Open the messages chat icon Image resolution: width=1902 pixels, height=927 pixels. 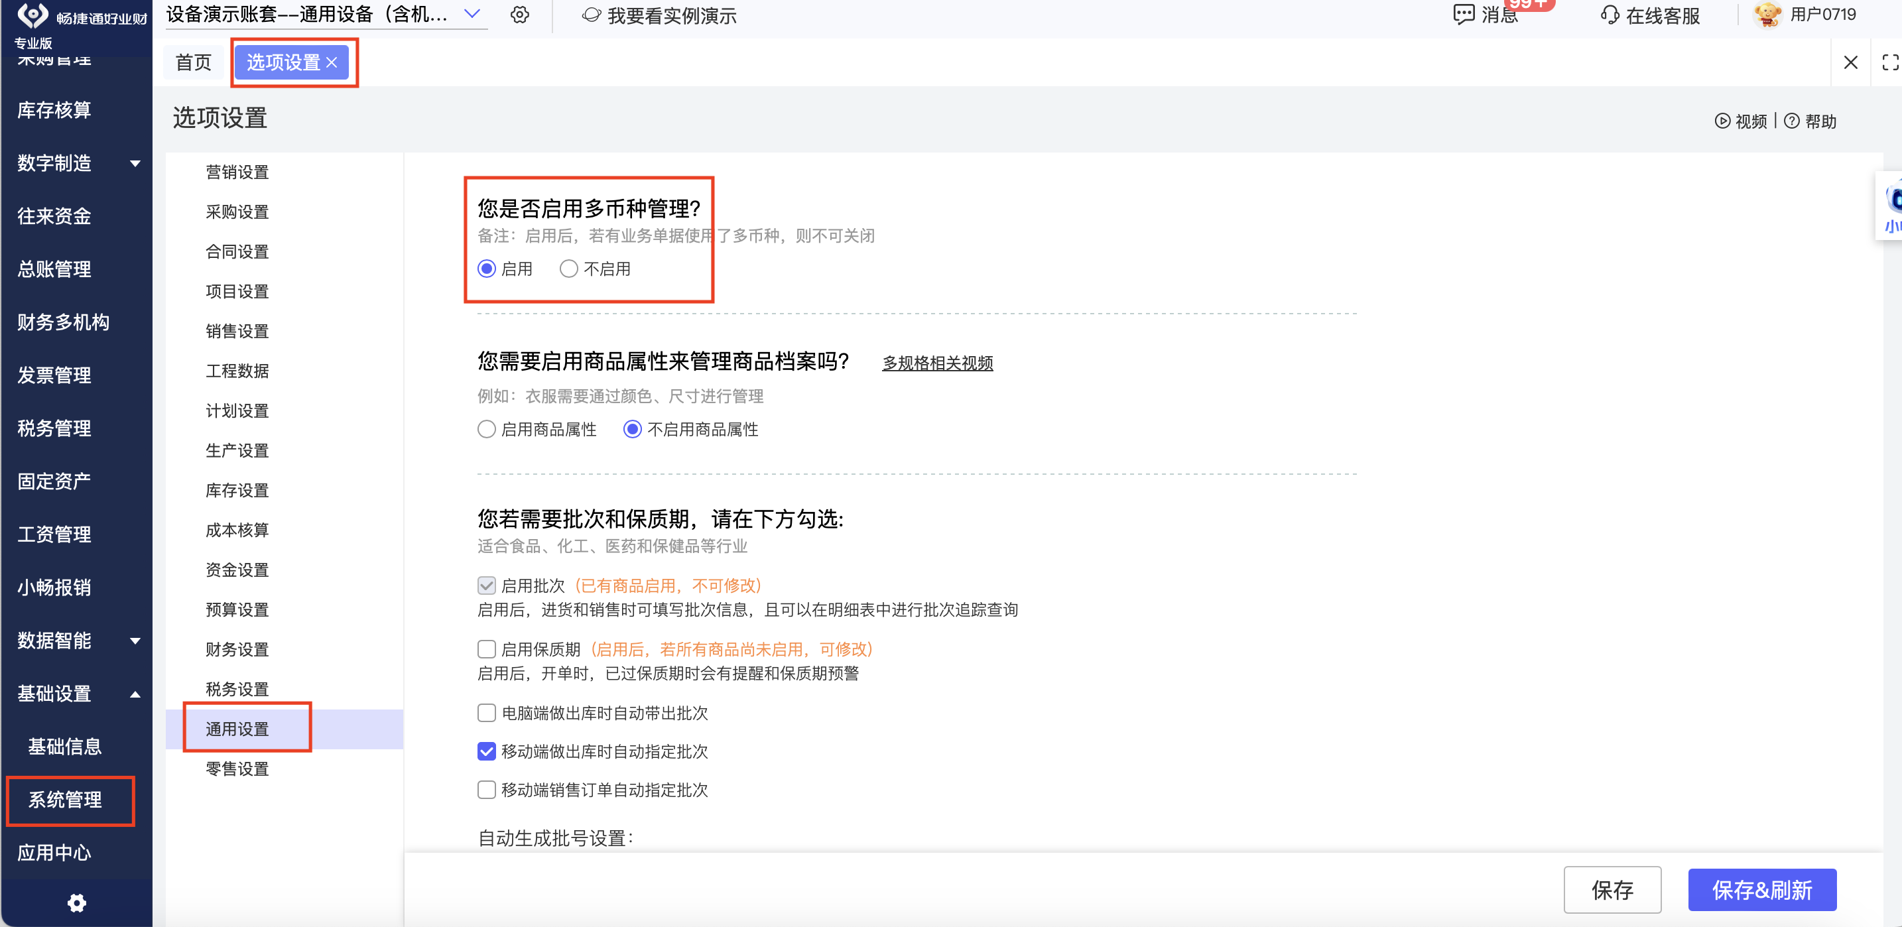coord(1463,15)
